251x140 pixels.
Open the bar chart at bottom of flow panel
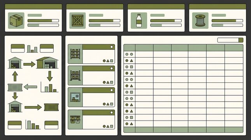click(x=33, y=125)
